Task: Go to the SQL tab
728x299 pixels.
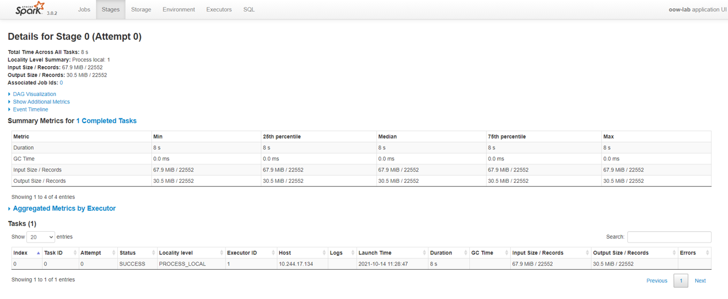Action: (249, 10)
